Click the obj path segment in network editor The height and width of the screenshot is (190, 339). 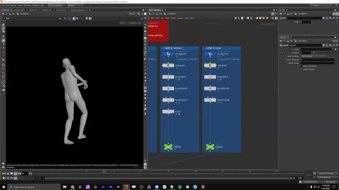click(x=160, y=14)
